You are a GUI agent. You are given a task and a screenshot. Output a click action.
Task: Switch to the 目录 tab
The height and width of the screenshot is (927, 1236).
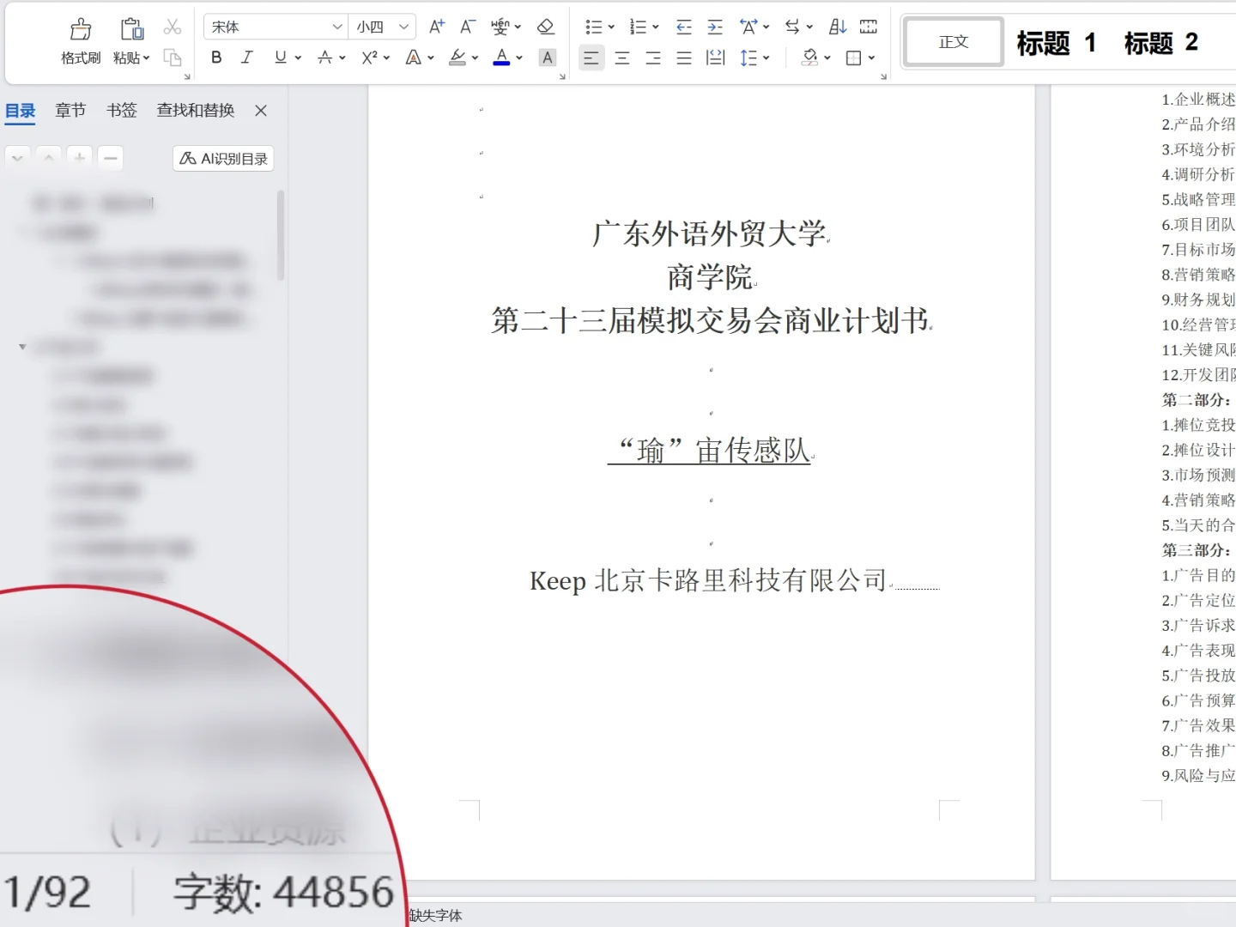pyautogui.click(x=21, y=110)
